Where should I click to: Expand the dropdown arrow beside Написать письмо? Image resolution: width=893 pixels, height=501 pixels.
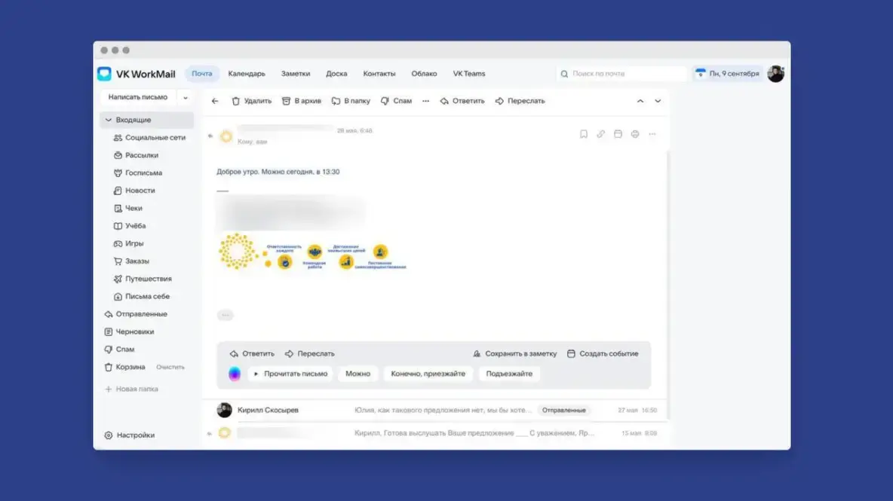(185, 98)
